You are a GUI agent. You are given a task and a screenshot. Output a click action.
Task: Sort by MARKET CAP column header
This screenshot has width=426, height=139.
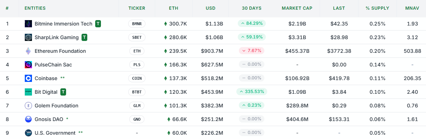tap(297, 8)
